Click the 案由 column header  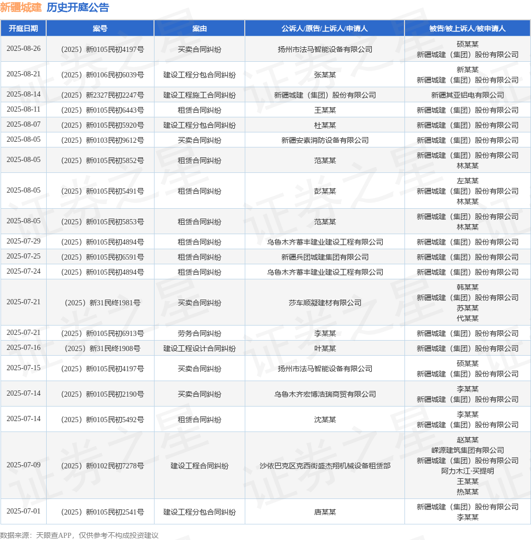(200, 28)
